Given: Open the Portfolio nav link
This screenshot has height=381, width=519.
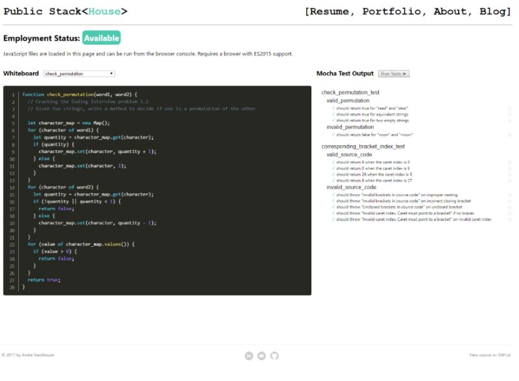Looking at the screenshot, I should (392, 12).
